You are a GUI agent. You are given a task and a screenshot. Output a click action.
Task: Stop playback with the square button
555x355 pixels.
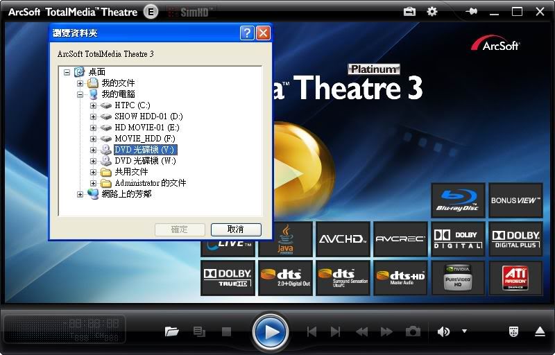click(227, 331)
